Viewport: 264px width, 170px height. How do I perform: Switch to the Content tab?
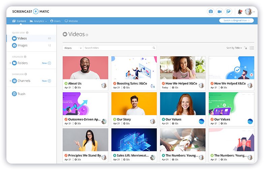point(19,21)
